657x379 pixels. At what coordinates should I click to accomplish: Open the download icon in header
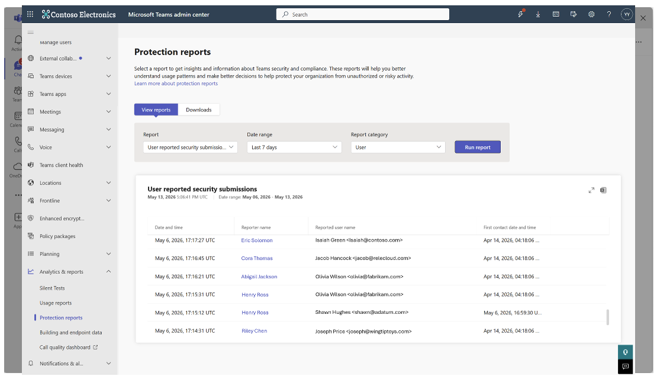click(x=538, y=14)
